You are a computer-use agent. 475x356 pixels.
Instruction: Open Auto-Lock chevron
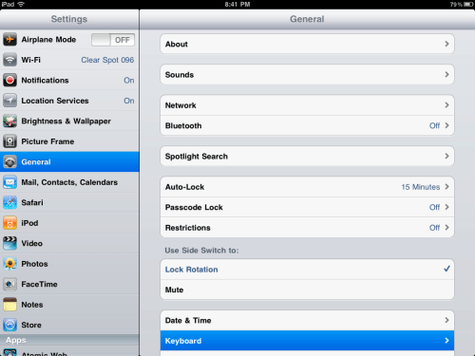446,186
